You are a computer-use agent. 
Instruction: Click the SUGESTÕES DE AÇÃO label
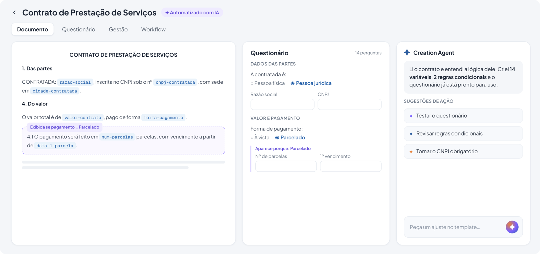(428, 101)
